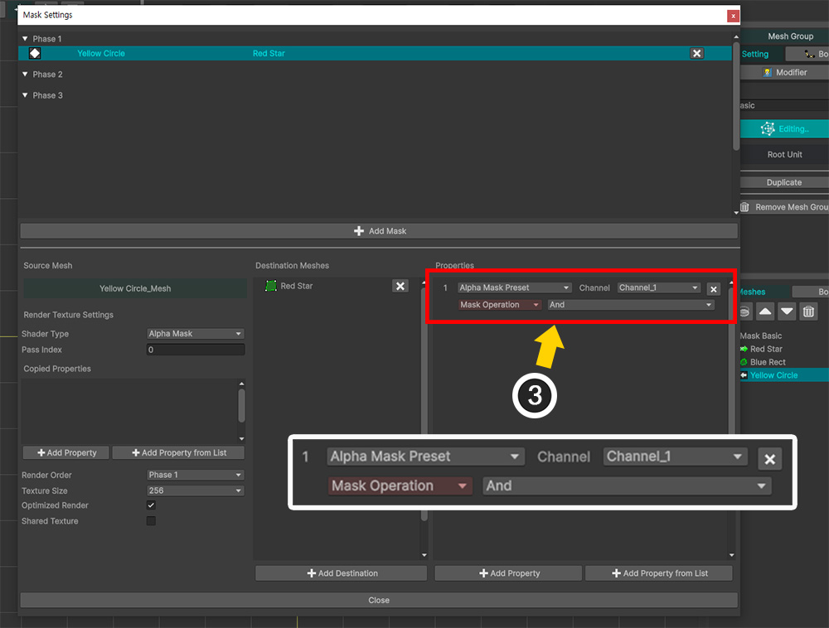Open the Mask Operation dropdown in Properties list

[500, 305]
